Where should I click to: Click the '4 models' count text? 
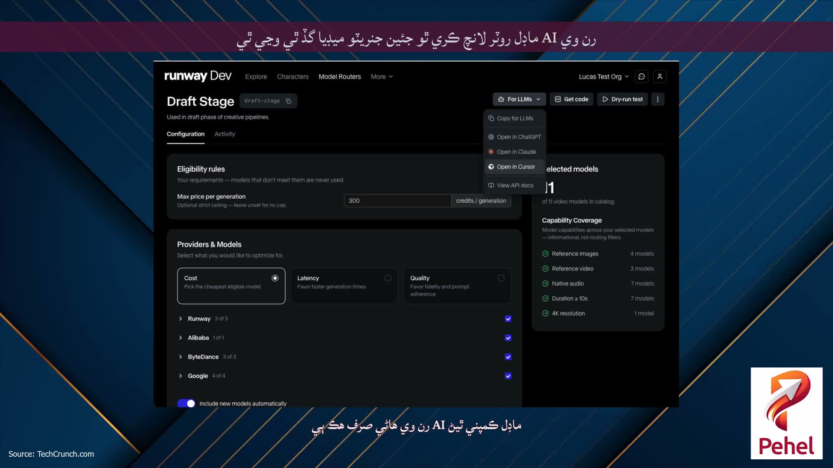pyautogui.click(x=642, y=254)
